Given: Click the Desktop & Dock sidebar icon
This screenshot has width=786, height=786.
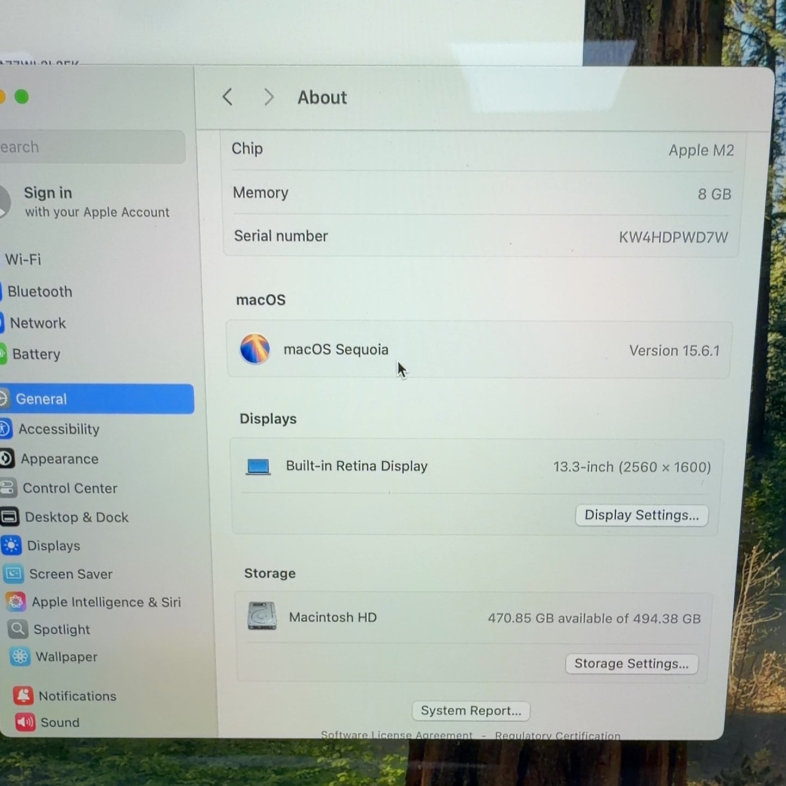Looking at the screenshot, I should (x=9, y=517).
